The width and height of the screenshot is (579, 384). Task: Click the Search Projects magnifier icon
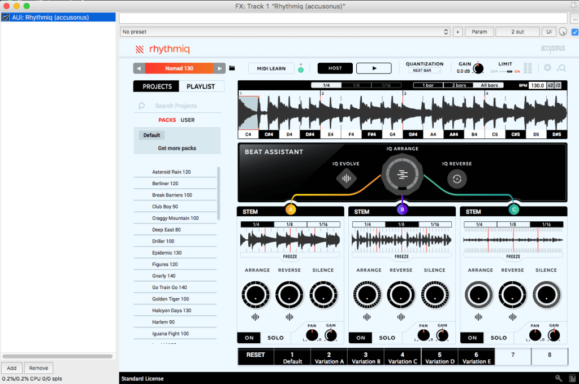(x=141, y=106)
